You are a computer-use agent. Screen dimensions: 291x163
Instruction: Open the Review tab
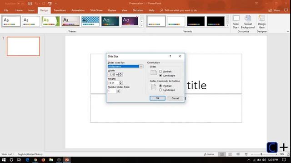click(112, 10)
